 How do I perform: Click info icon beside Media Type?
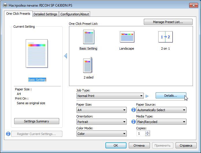coord(133,122)
